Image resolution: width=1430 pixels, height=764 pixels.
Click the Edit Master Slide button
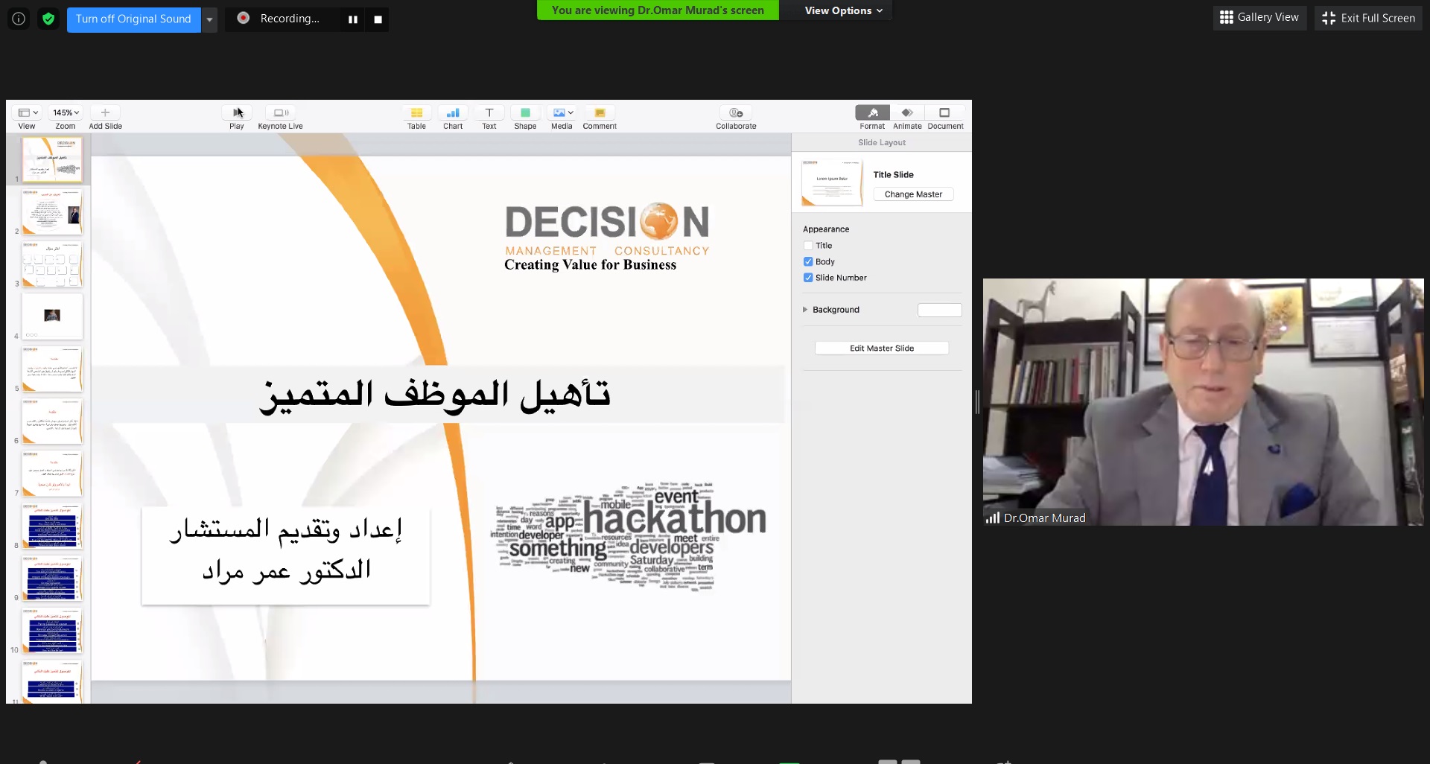pyautogui.click(x=882, y=348)
